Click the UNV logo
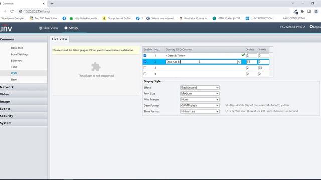Screen dimensions: 321x180 coord(6,29)
